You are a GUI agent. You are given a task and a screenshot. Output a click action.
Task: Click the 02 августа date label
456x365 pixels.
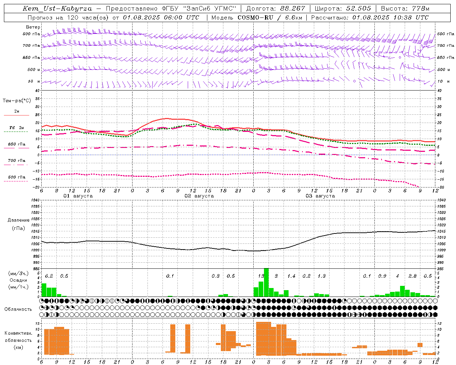point(199,196)
